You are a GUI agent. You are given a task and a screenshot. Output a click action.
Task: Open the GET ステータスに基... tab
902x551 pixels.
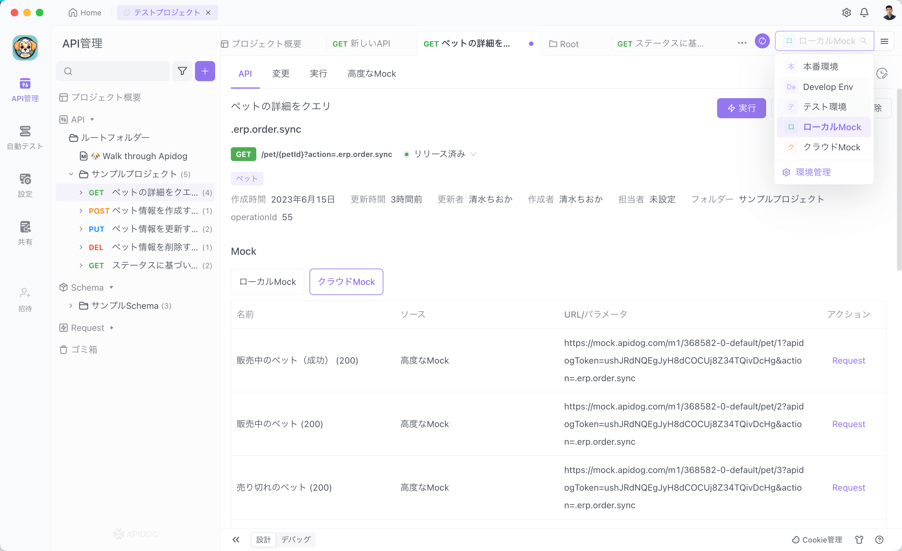point(660,44)
